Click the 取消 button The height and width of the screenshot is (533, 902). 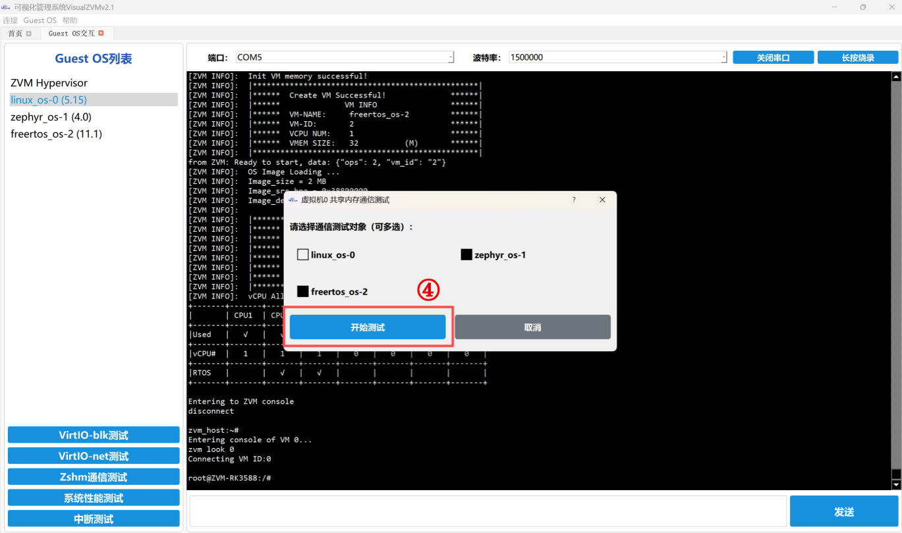(532, 327)
